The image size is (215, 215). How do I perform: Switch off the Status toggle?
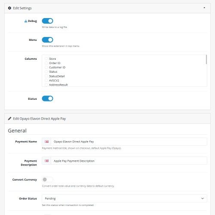pyautogui.click(x=47, y=98)
